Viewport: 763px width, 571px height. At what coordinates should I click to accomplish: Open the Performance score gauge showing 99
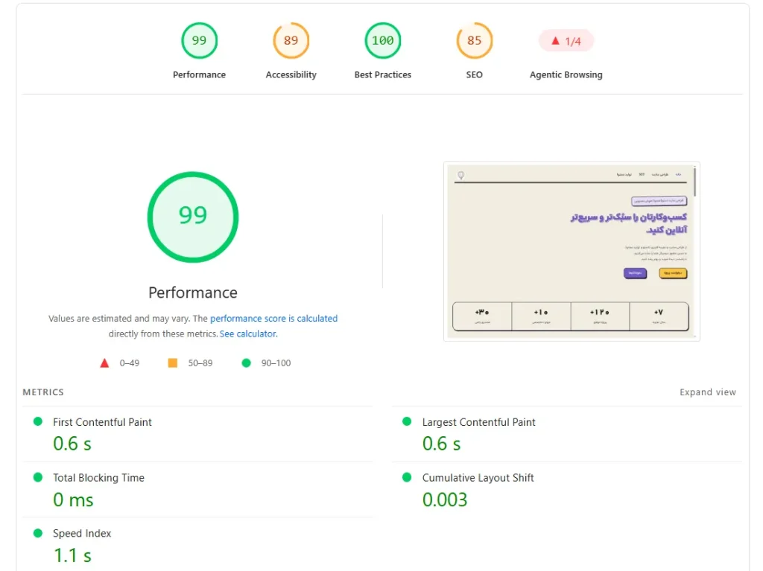point(199,40)
